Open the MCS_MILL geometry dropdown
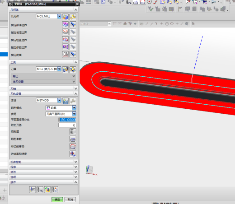Image resolution: width=235 pixels, height=204 pixels. click(x=59, y=16)
